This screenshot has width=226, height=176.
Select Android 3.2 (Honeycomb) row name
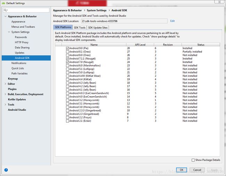pyautogui.click(x=84, y=100)
